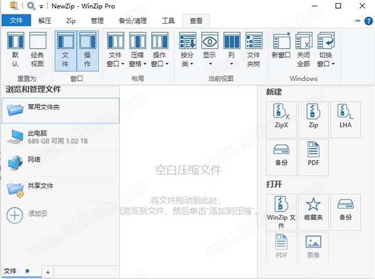
Task: Switch to the 解压 tab
Action: [45, 21]
